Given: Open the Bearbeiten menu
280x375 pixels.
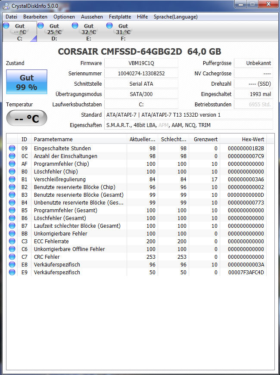Looking at the screenshot, I should click(35, 17).
